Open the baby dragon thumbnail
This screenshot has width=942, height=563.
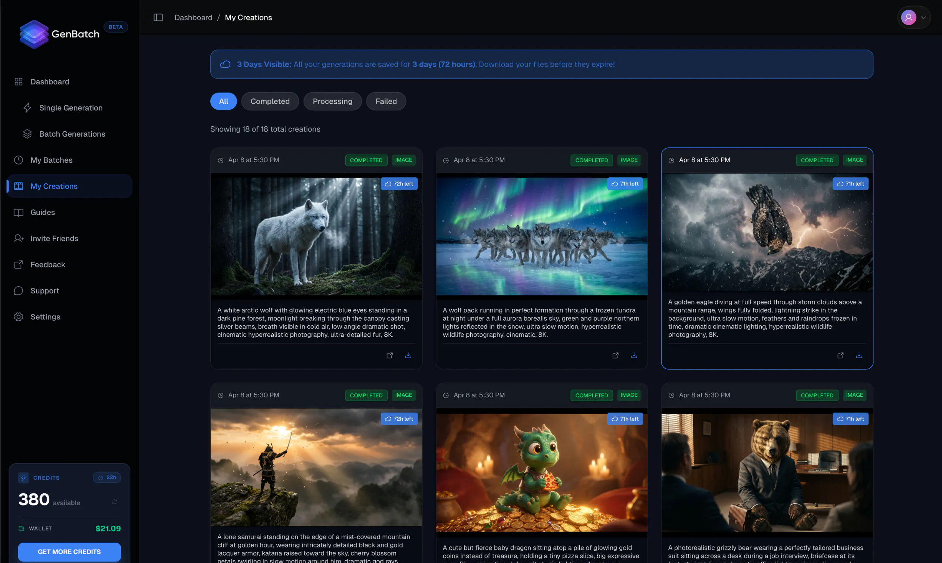pyautogui.click(x=541, y=473)
